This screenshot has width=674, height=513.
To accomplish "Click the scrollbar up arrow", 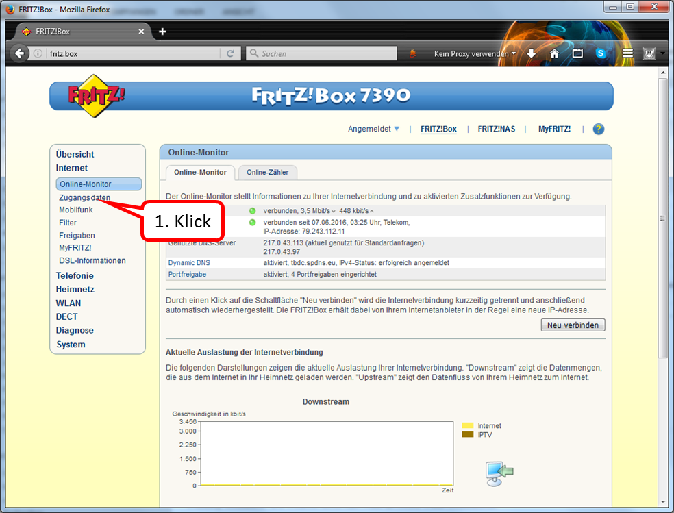I will (x=663, y=73).
